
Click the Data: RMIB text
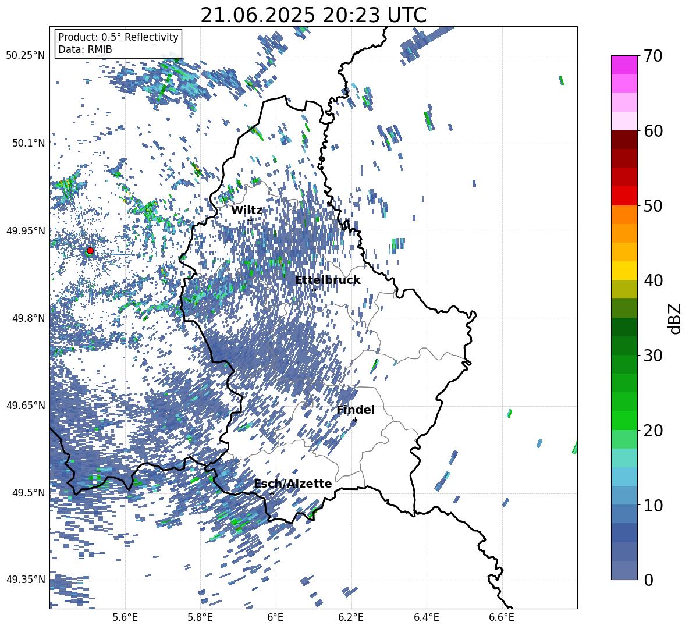[x=85, y=49]
